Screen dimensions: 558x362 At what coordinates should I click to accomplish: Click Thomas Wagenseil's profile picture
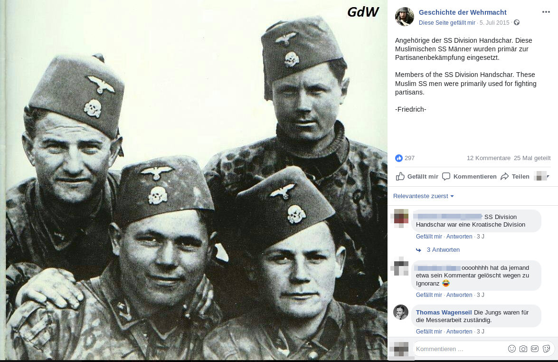coord(401,312)
